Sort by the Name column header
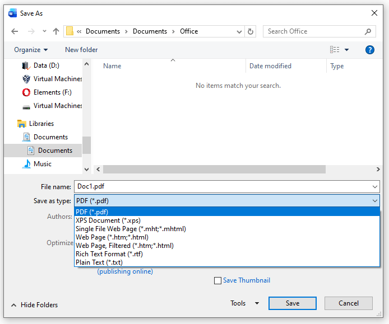 click(112, 66)
